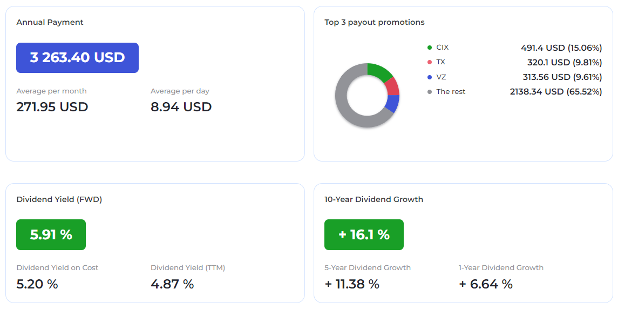Screen dimensions: 618x309
Task: Click the 8.94 USD daily value
Action: [181, 107]
